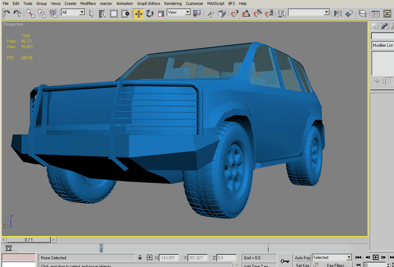
Task: Toggle the Angle Snap magnet
Action: [x=246, y=14]
